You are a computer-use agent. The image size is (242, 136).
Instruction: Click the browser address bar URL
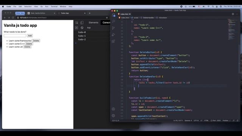pyautogui.click(x=33, y=18)
